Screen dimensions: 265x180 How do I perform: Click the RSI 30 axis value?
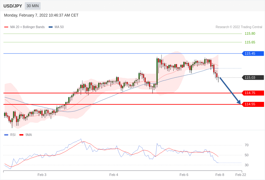click(247, 165)
